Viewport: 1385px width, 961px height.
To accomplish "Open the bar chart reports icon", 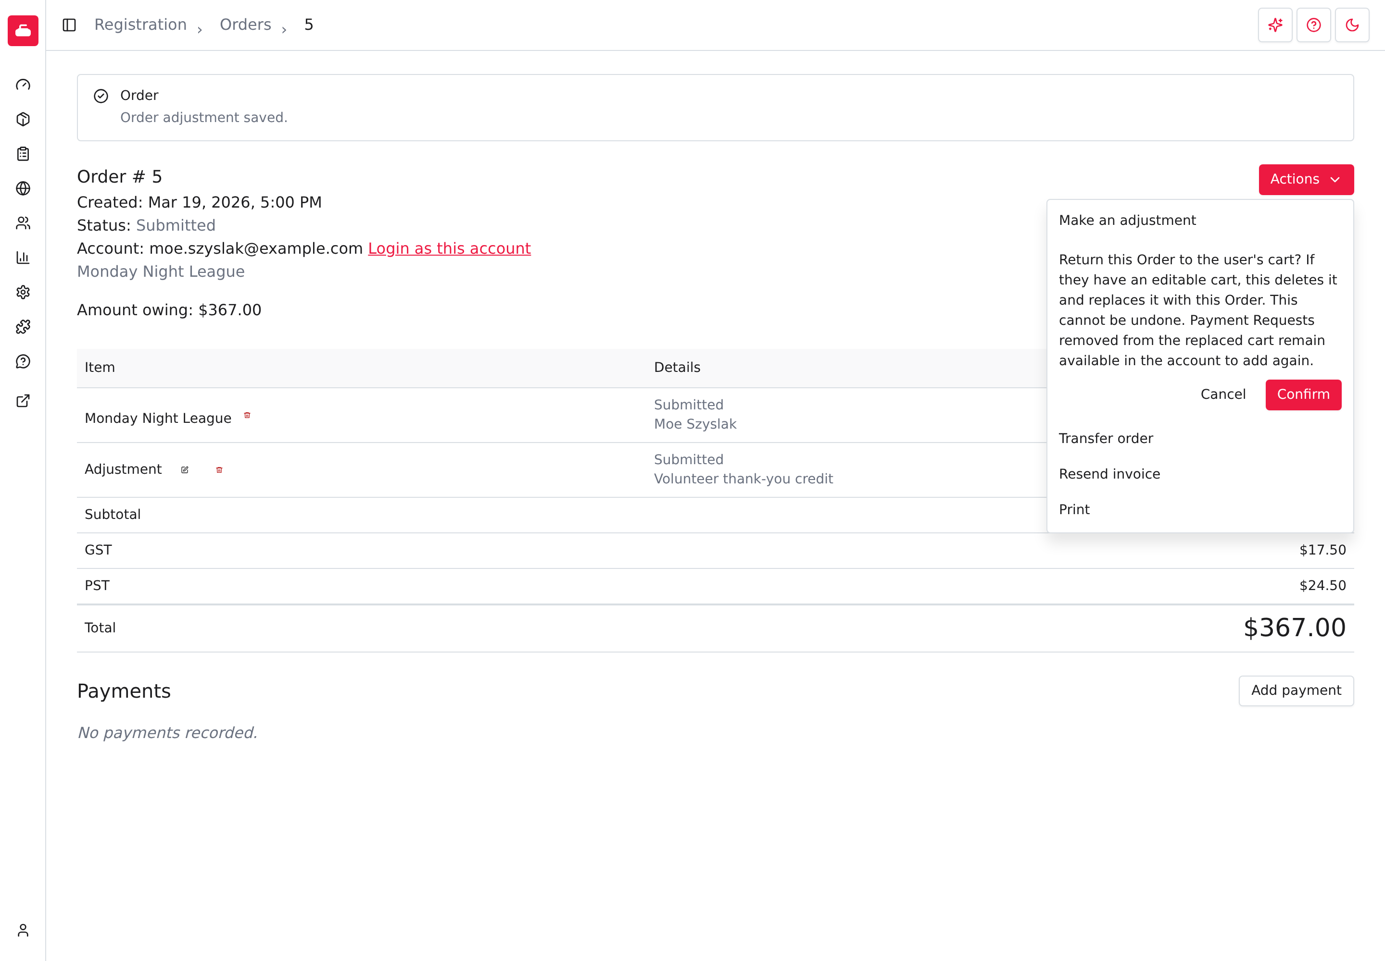I will coord(23,258).
